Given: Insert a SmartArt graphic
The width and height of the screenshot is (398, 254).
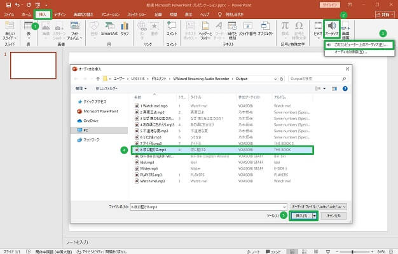Looking at the screenshot, I should point(109,29).
